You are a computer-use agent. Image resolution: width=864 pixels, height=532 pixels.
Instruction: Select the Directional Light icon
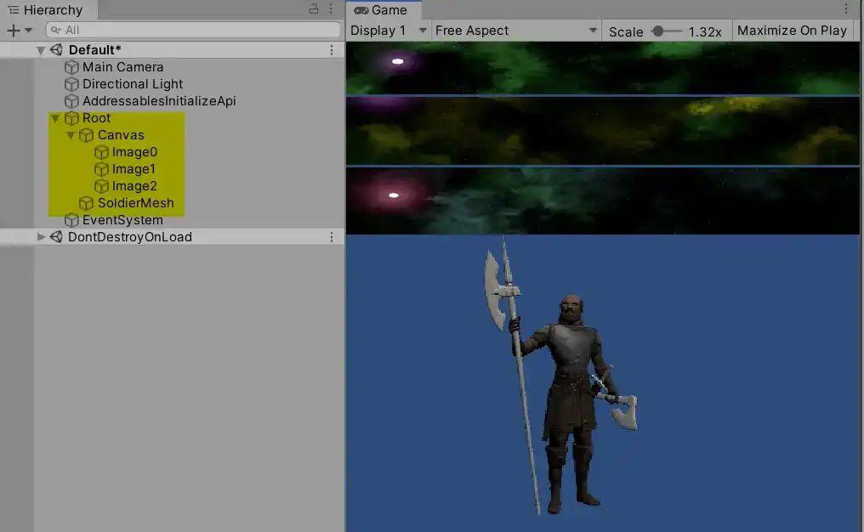(71, 84)
